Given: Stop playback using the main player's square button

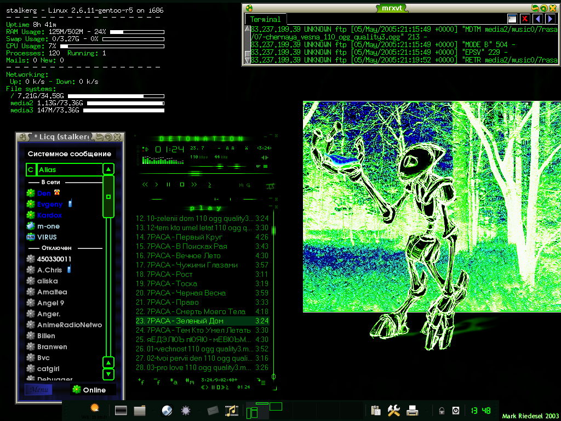Looking at the screenshot, I should [182, 184].
